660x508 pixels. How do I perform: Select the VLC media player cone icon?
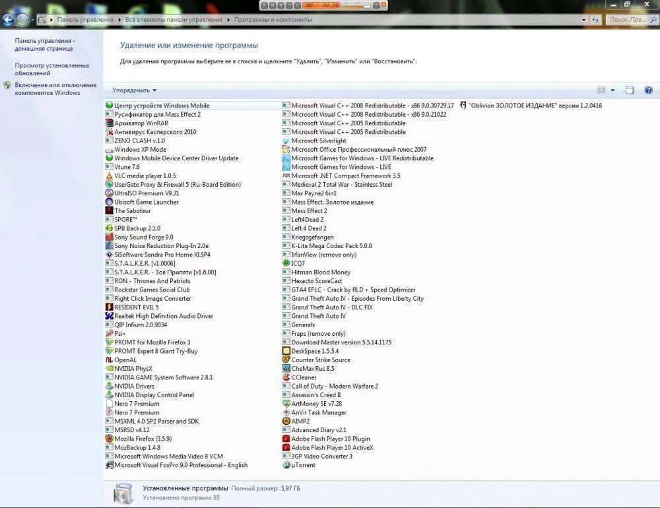pos(109,175)
